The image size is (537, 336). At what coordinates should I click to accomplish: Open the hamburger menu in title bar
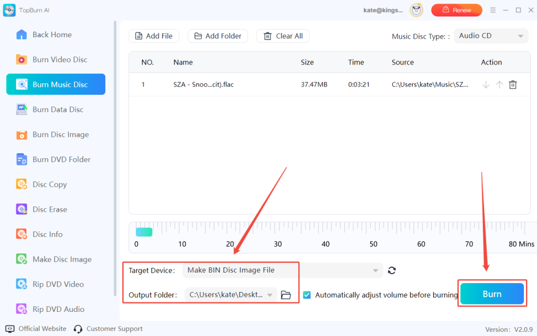[492, 10]
